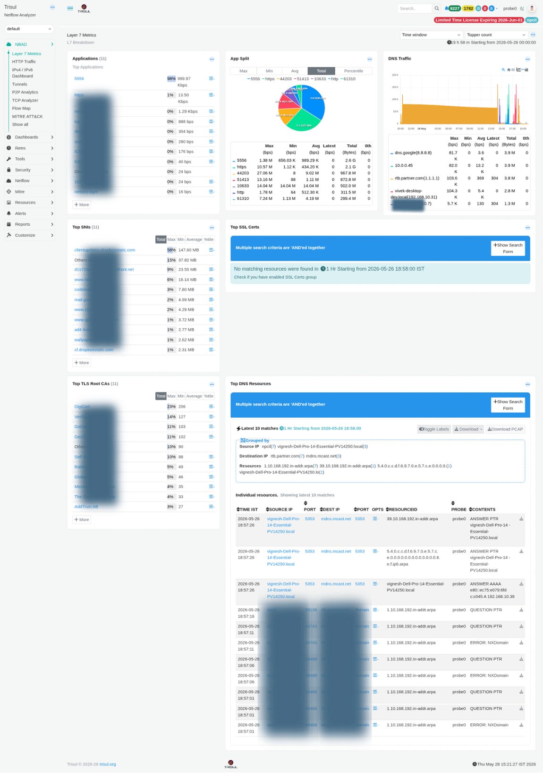Click the 5556 legend swatch in App Split
Screen dimensions: 543x773
click(248, 79)
